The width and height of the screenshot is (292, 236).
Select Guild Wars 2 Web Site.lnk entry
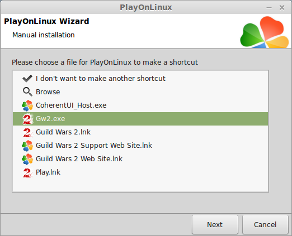(79, 159)
